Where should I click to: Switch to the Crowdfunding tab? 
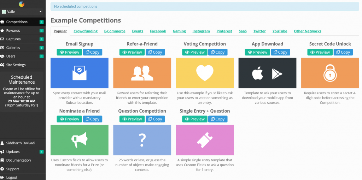pos(86,31)
